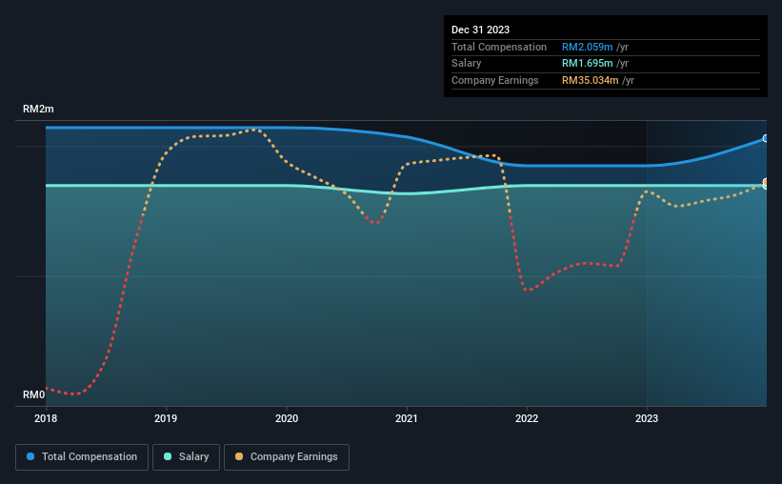
Task: Click the teal Salary legend dot
Action: point(168,456)
